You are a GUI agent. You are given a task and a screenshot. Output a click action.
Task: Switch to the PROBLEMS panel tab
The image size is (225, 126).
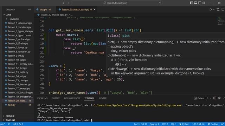pos(42,98)
